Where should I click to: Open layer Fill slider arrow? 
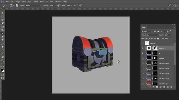170,39
